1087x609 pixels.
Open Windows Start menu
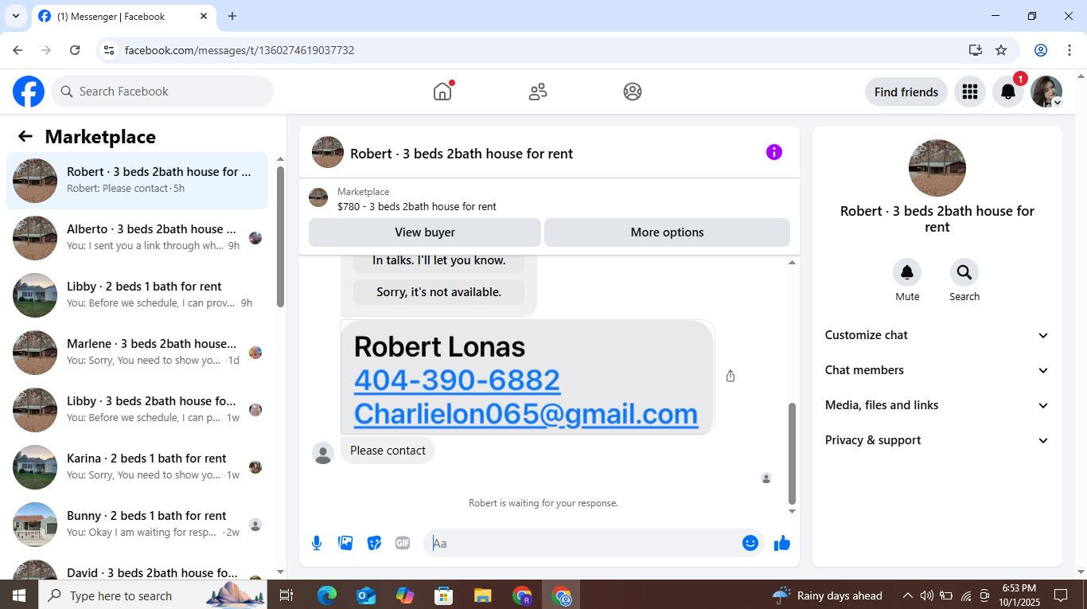pos(19,595)
